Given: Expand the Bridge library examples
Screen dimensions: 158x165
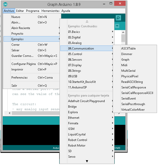Looking at the screenshot, I should pos(87,107).
